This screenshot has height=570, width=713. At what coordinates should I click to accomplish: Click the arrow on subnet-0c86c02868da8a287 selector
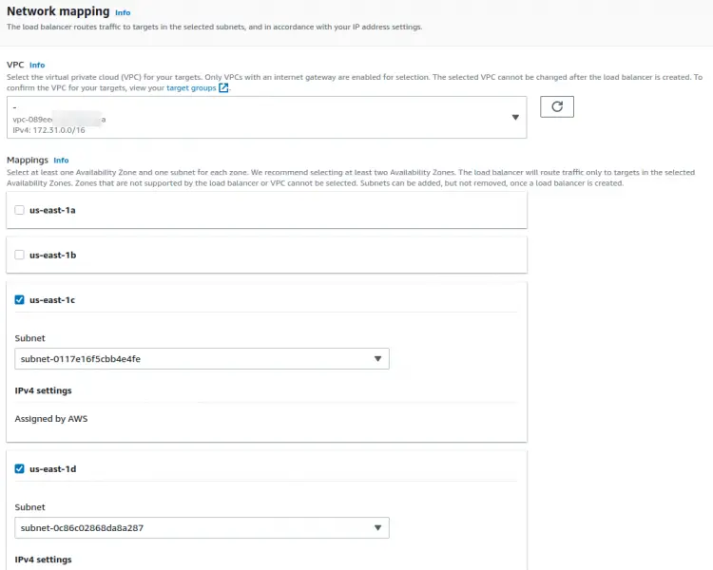[x=377, y=528]
